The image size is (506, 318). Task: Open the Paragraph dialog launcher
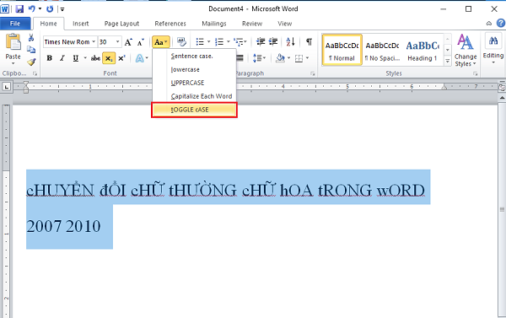312,73
